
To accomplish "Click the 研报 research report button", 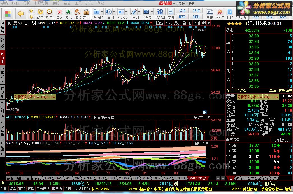I will pos(196,11).
